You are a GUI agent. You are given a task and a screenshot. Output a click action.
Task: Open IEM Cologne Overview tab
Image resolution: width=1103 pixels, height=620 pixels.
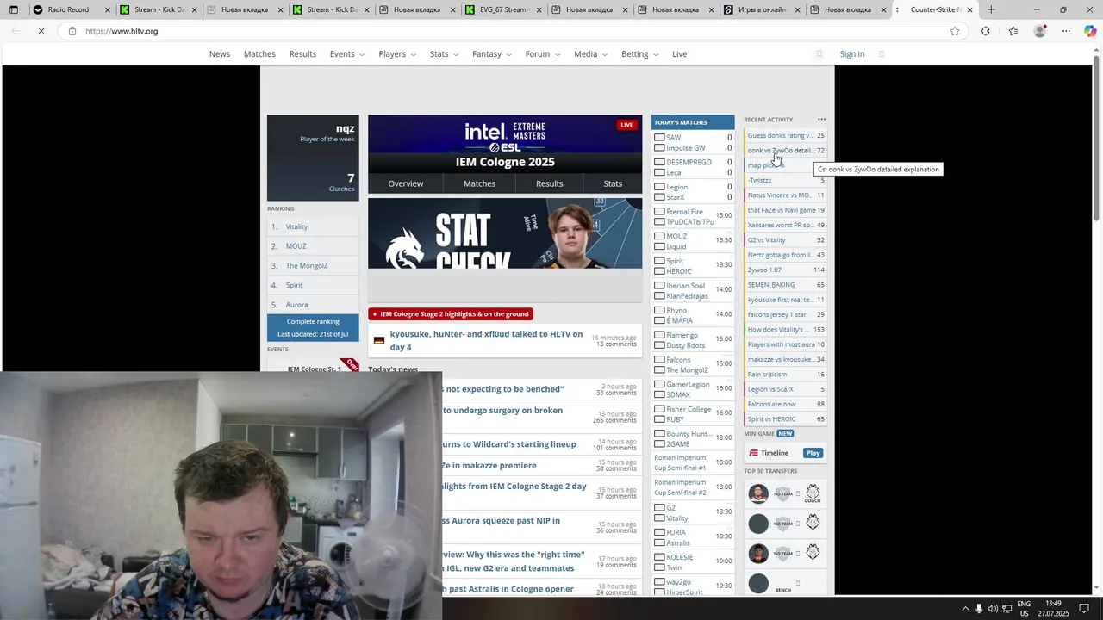point(405,183)
